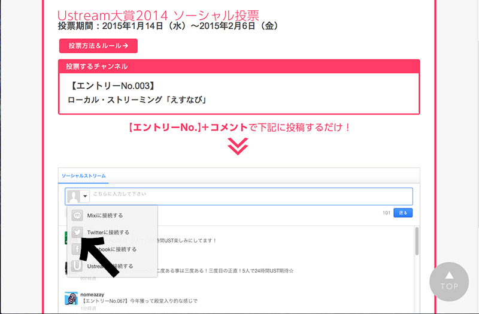Select the Facebook connect menu entry

coord(112,249)
